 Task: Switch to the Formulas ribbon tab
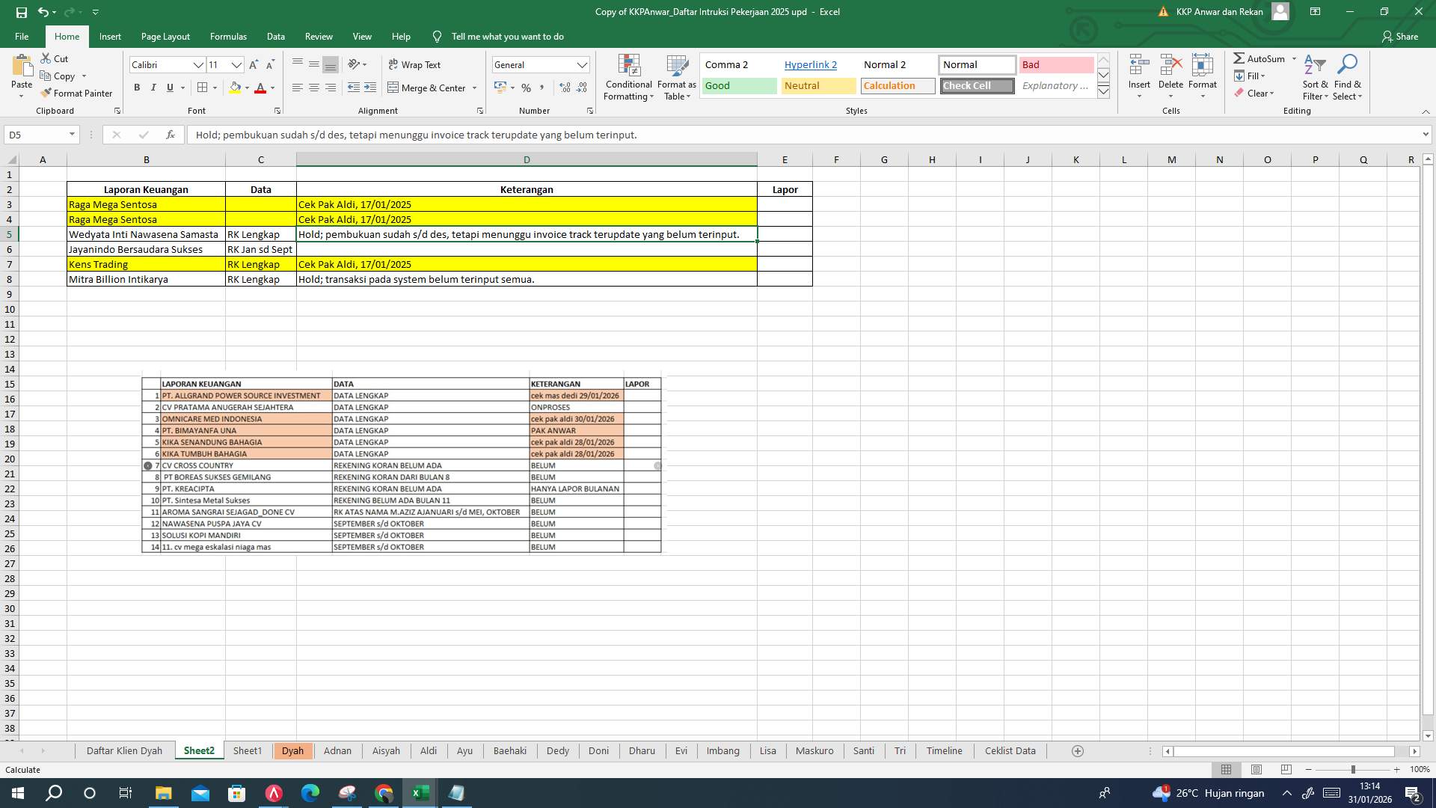[x=228, y=36]
